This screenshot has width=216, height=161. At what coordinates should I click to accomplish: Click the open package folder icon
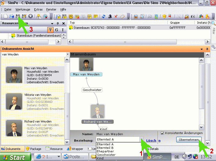(12, 16)
